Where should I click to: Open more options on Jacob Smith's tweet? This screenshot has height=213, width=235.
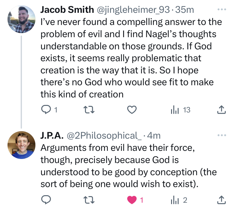coord(221,9)
